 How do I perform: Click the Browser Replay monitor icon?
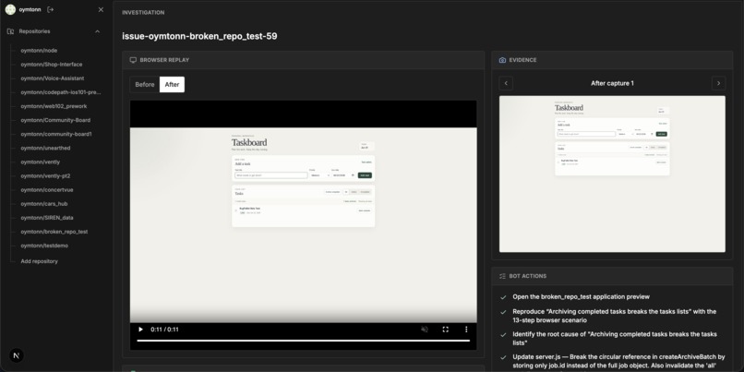tap(133, 60)
